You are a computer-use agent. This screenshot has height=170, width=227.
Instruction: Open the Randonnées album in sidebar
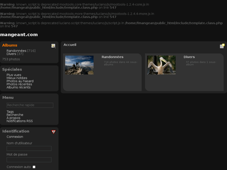point(16,51)
